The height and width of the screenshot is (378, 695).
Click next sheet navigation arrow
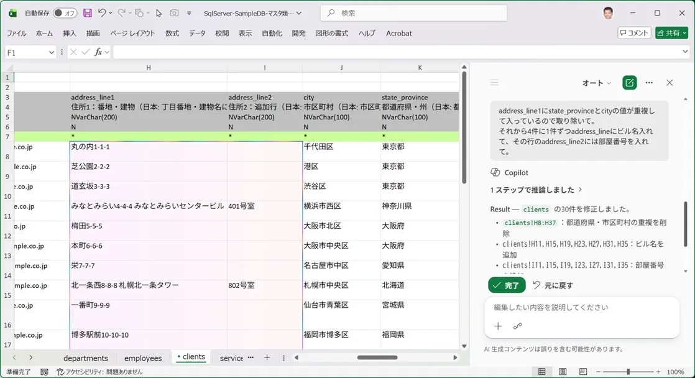click(30, 357)
